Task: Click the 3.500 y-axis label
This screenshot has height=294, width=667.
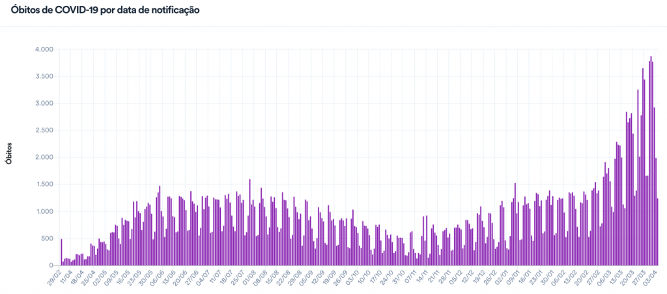Action: (x=44, y=76)
